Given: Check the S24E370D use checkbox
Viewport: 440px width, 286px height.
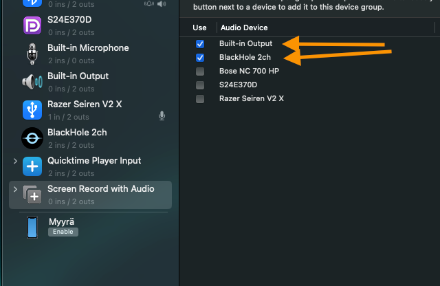Looking at the screenshot, I should click(x=200, y=85).
